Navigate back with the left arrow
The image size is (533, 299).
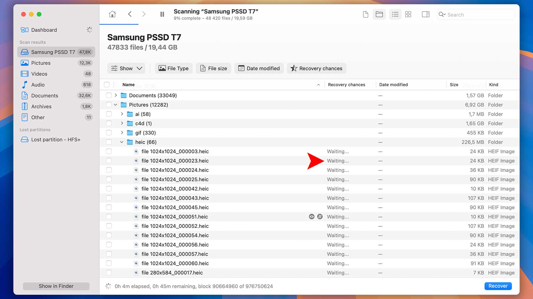130,14
